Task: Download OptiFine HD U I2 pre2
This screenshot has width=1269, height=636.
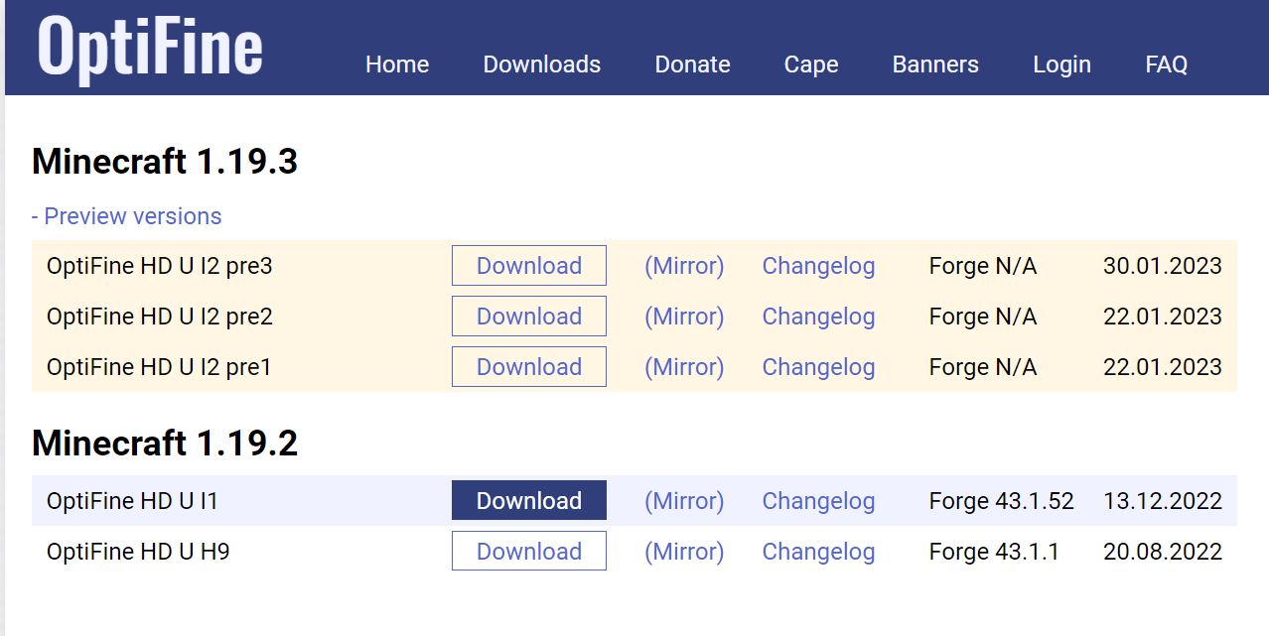Action: point(528,316)
